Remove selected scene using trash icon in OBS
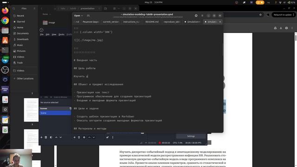The width and height of the screenshot is (297, 167). (46, 137)
